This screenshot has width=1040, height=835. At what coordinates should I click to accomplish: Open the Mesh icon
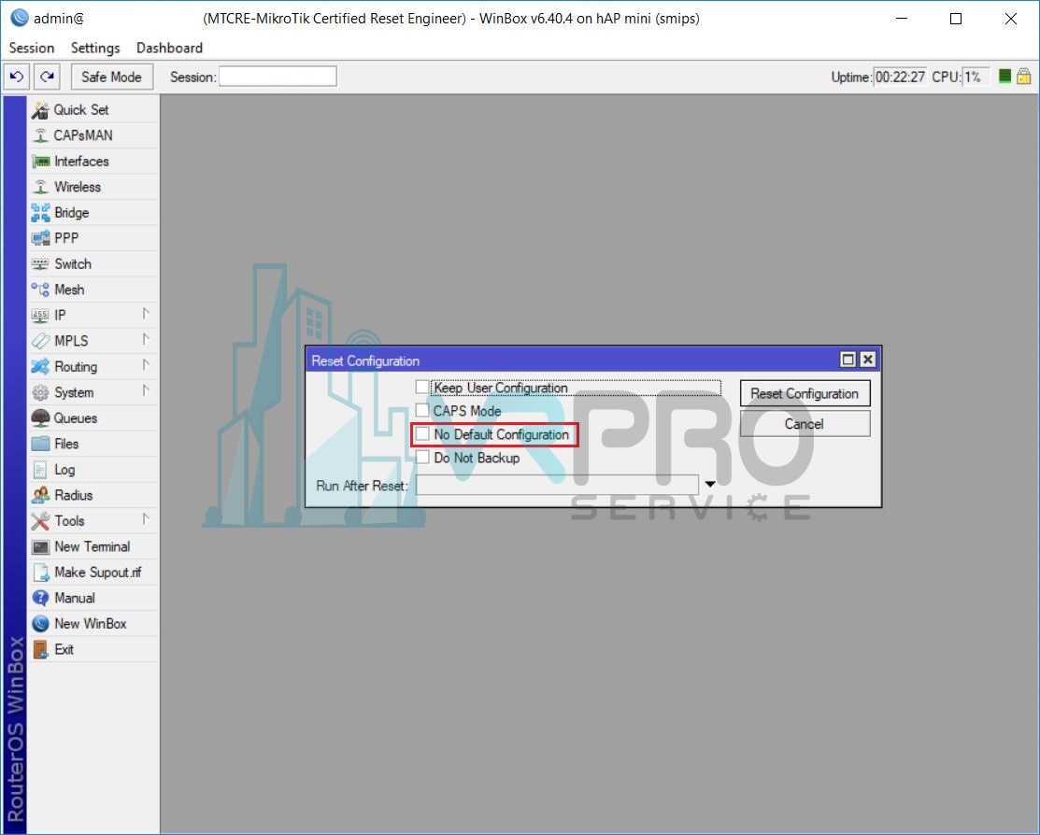tap(40, 290)
